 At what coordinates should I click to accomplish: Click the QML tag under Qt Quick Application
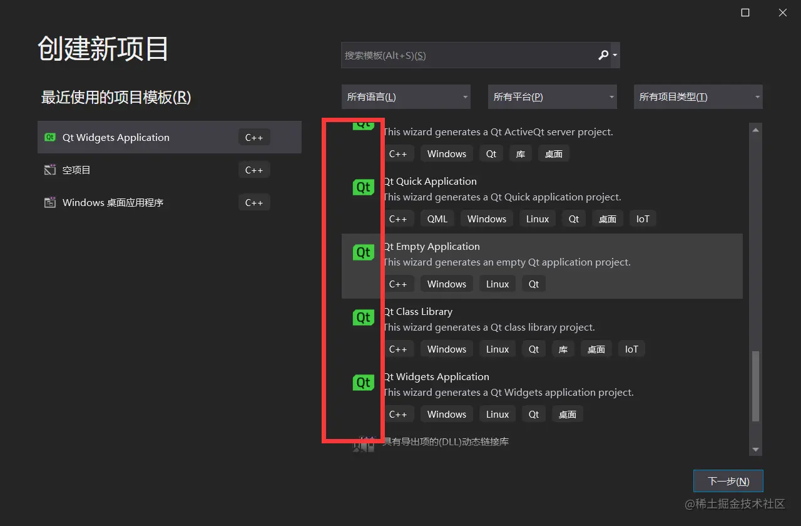point(437,219)
